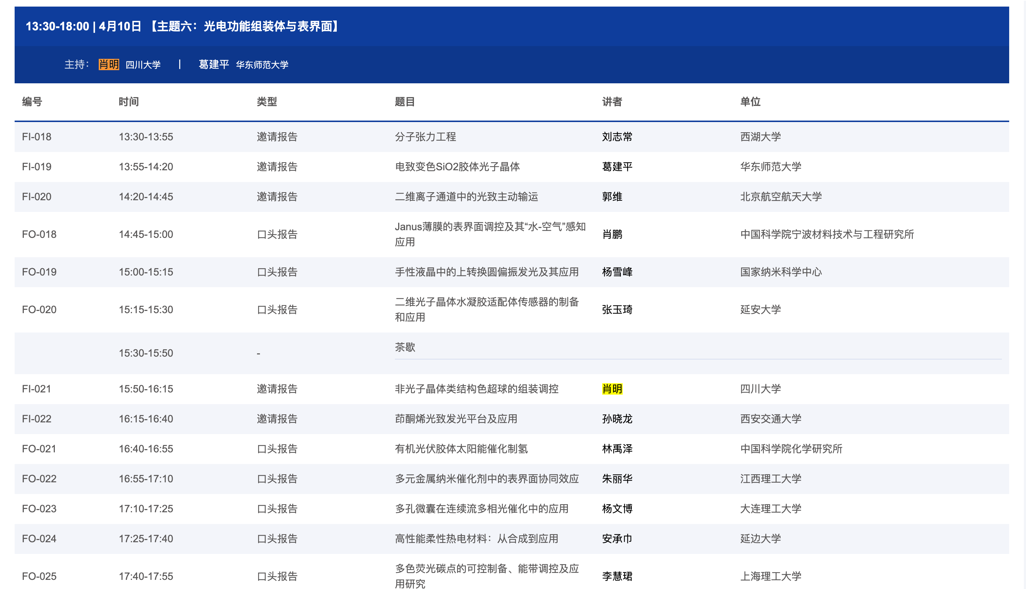Click talk title 手性液晶中的上转换圆偏振发光及其应用
Viewport: 1026px width, 589px height.
click(x=487, y=272)
